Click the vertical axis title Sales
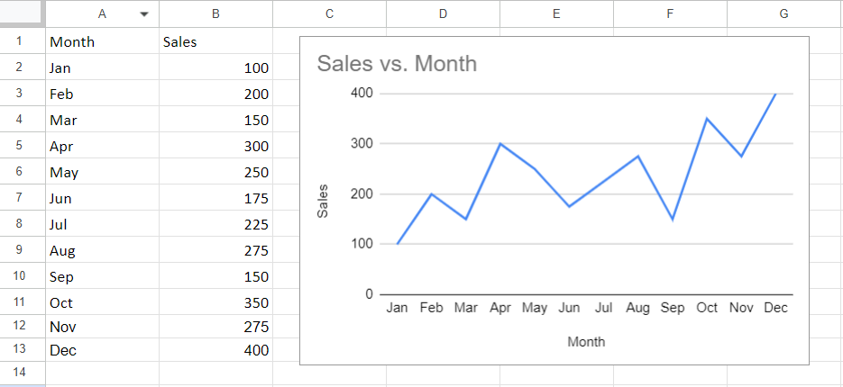 tap(323, 202)
